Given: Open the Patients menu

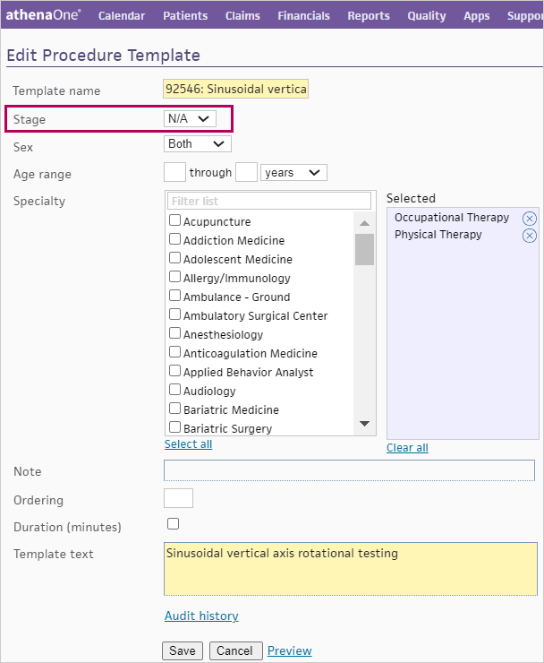Looking at the screenshot, I should 186,16.
